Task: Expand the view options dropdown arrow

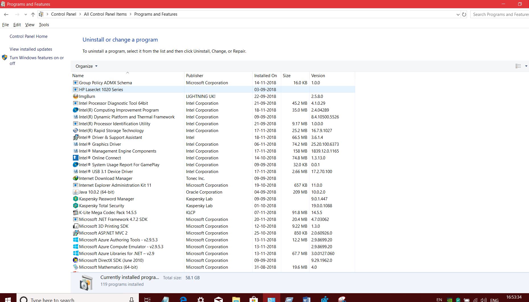Action: click(x=526, y=66)
